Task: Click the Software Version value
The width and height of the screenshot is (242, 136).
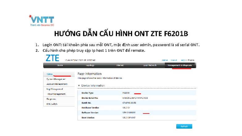Action: [129, 113]
